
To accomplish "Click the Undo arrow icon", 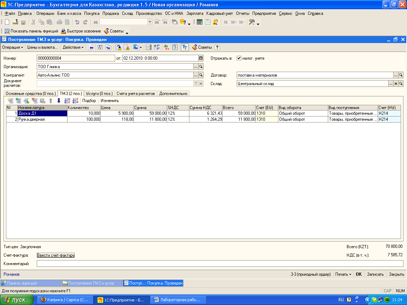I will pyautogui.click(x=77, y=22).
